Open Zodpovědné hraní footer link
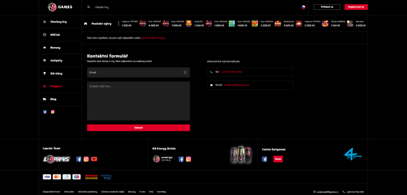This screenshot has height=195, width=407. coord(51,192)
